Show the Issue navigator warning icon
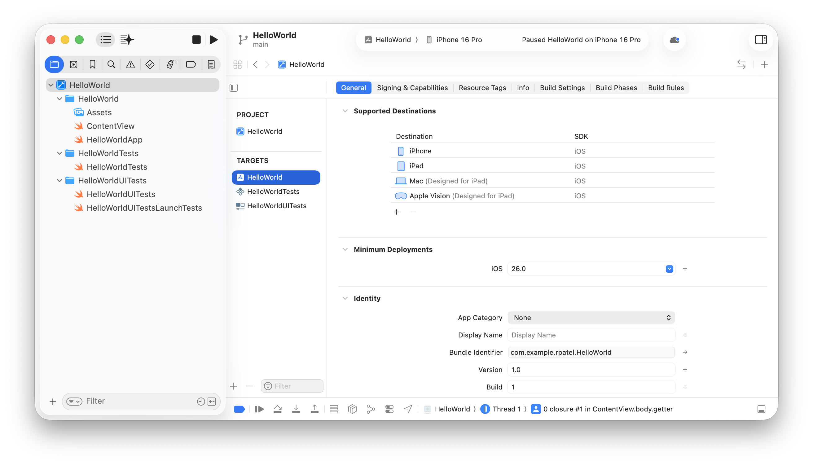Screen dimensions: 813x466 [130, 64]
